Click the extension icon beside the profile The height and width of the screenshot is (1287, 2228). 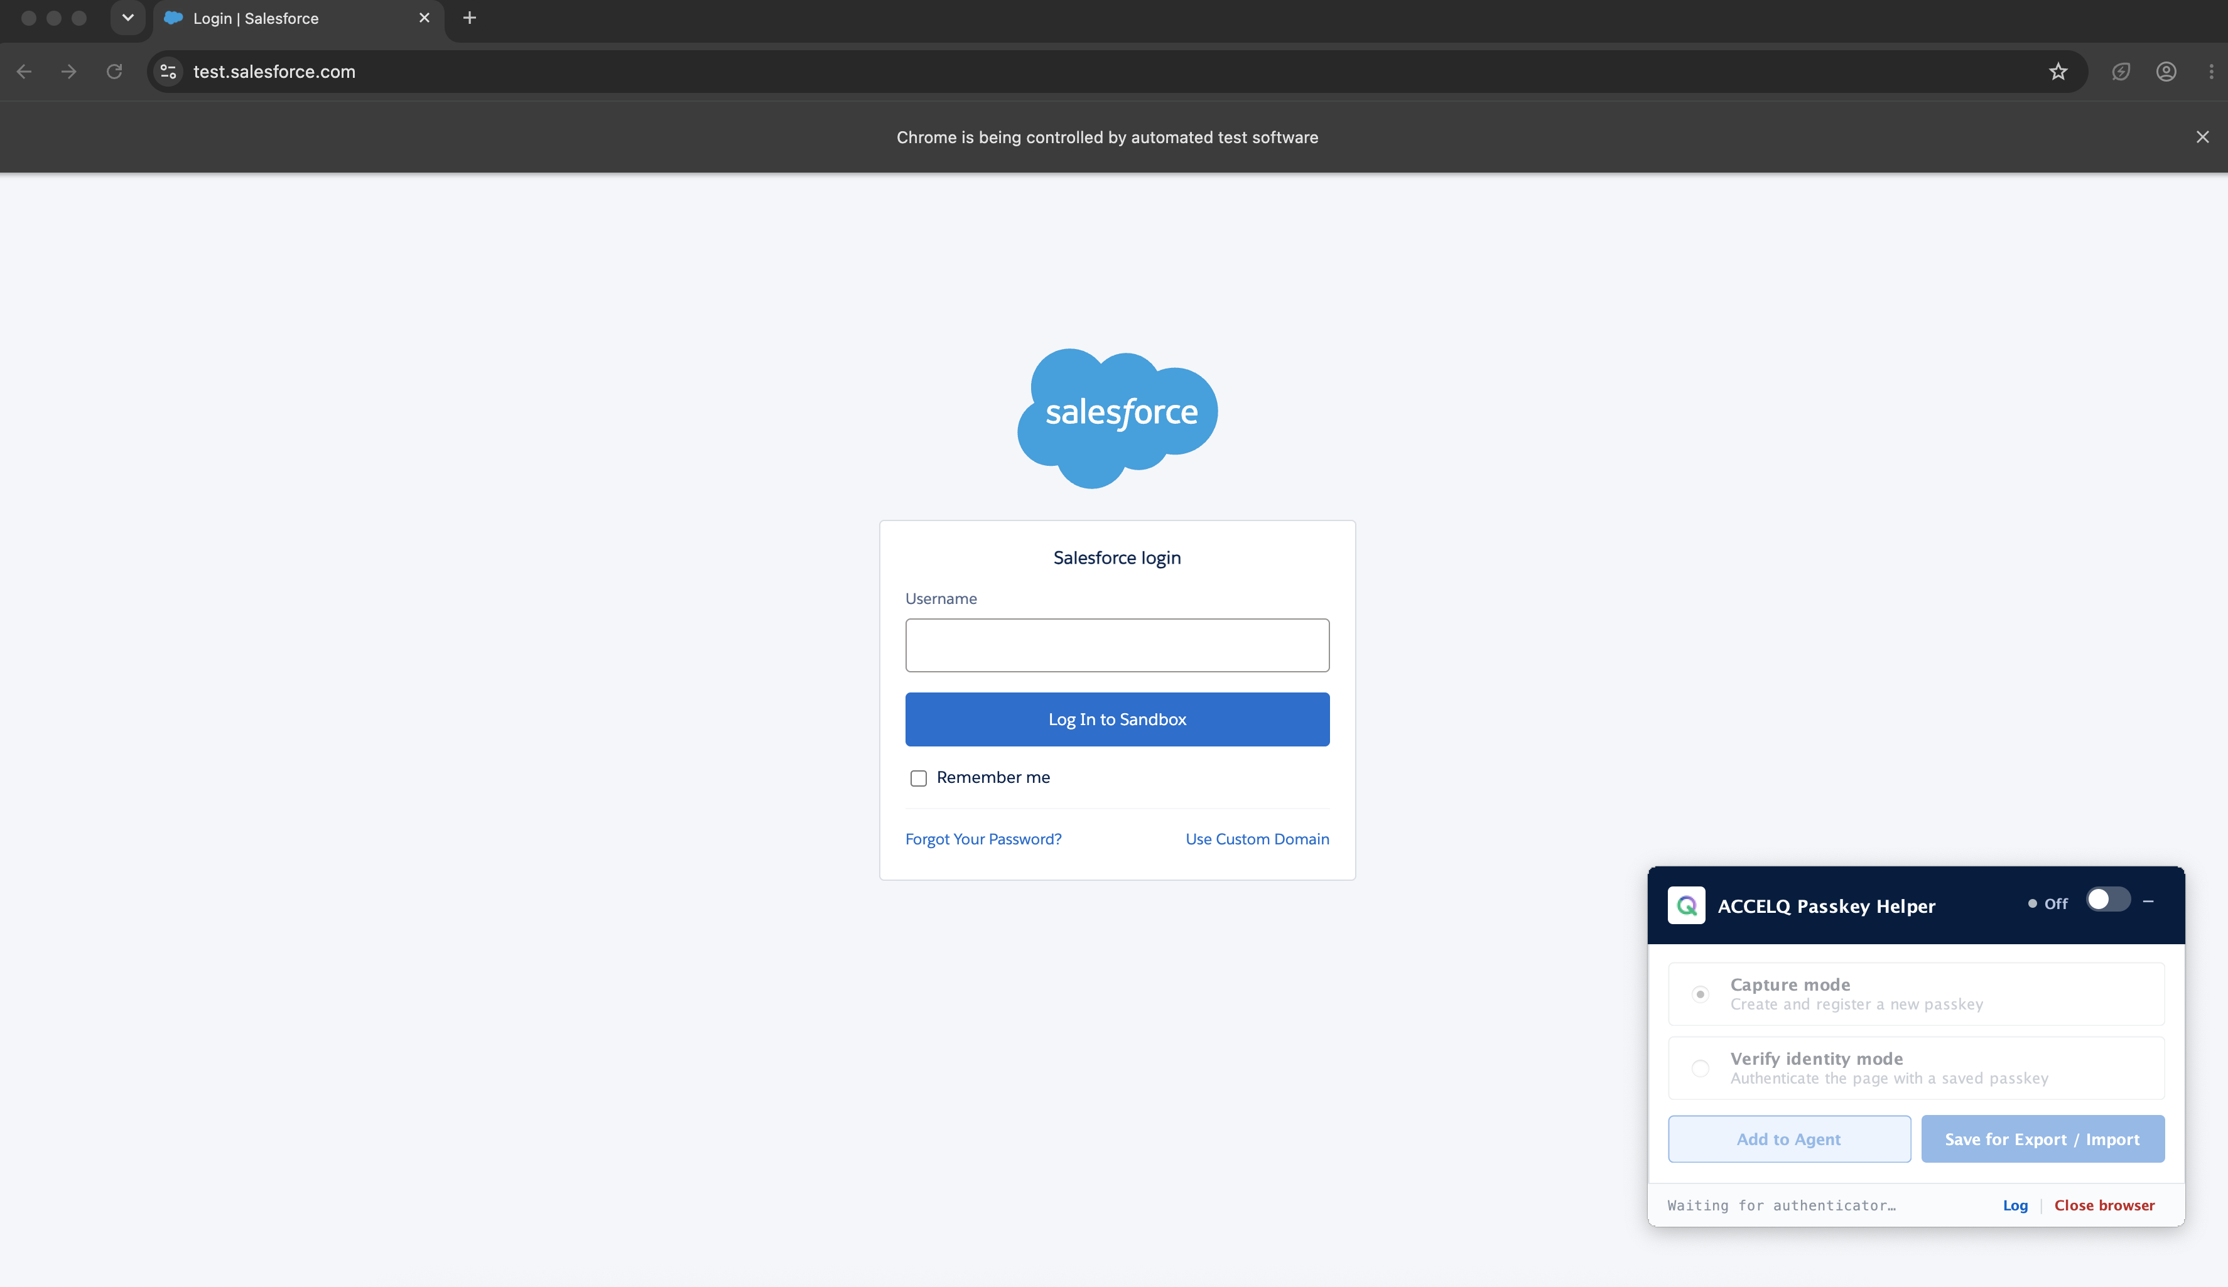click(x=2121, y=72)
